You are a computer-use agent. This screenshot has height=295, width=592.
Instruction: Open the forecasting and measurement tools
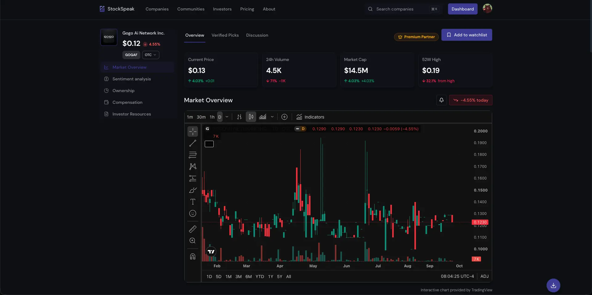coord(193,178)
